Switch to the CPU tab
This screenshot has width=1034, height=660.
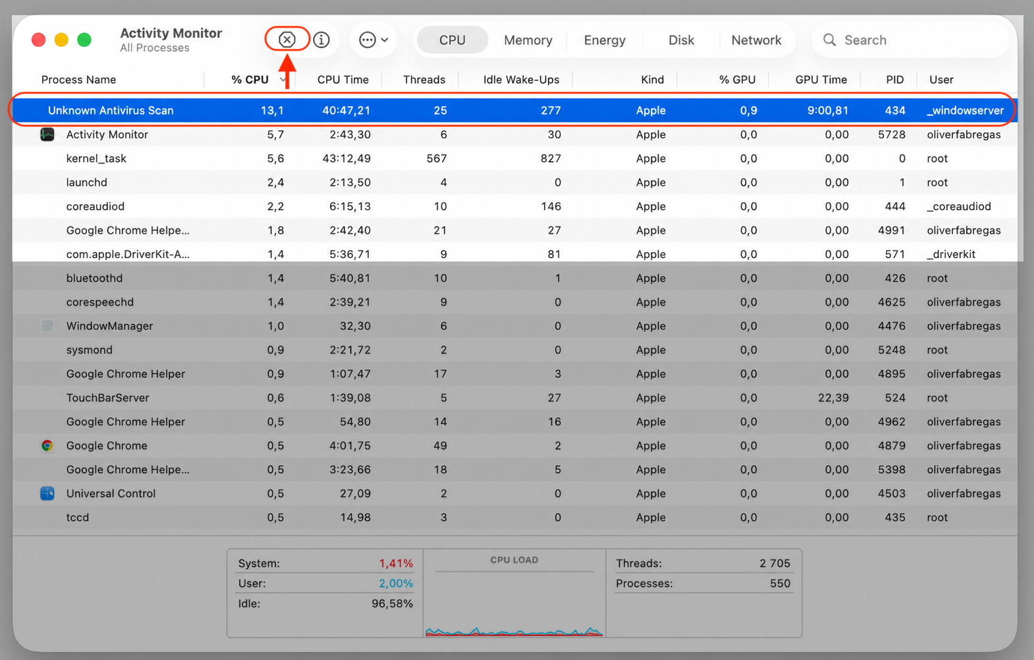pyautogui.click(x=452, y=40)
